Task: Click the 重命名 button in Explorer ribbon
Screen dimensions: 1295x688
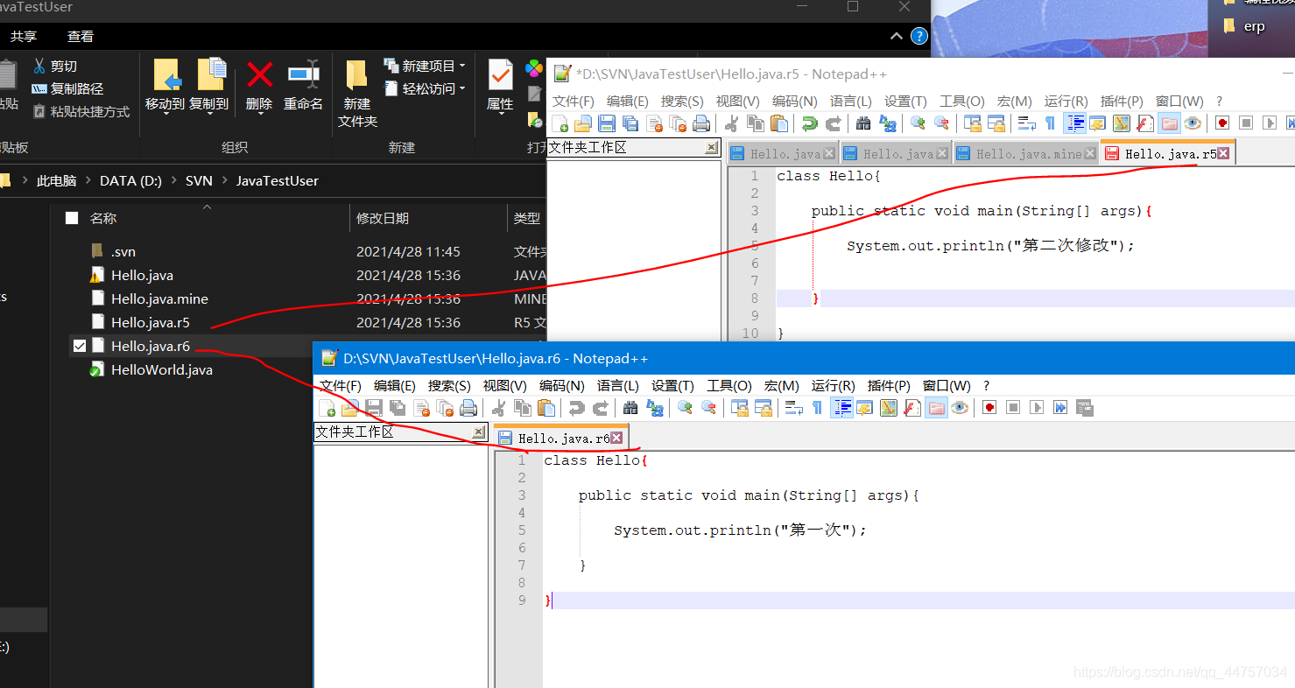Action: point(303,86)
